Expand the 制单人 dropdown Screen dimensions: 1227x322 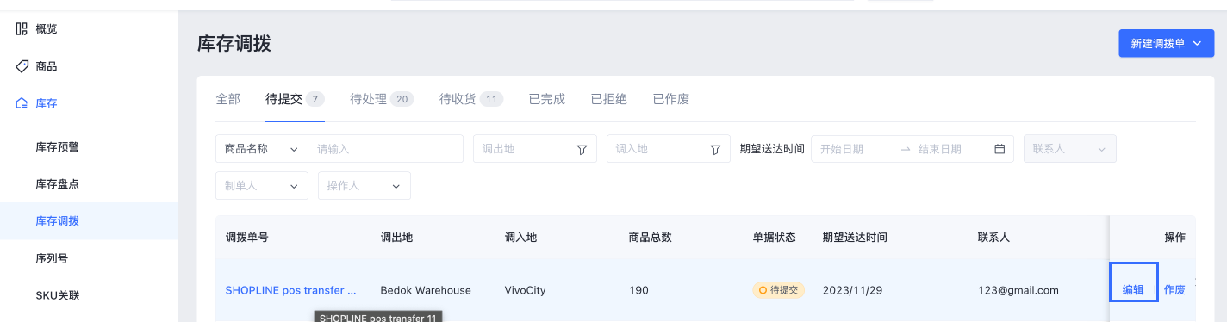point(262,186)
